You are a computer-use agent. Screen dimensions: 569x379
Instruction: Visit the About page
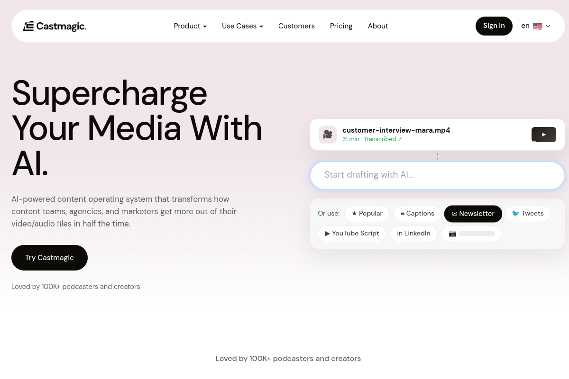coord(378,26)
